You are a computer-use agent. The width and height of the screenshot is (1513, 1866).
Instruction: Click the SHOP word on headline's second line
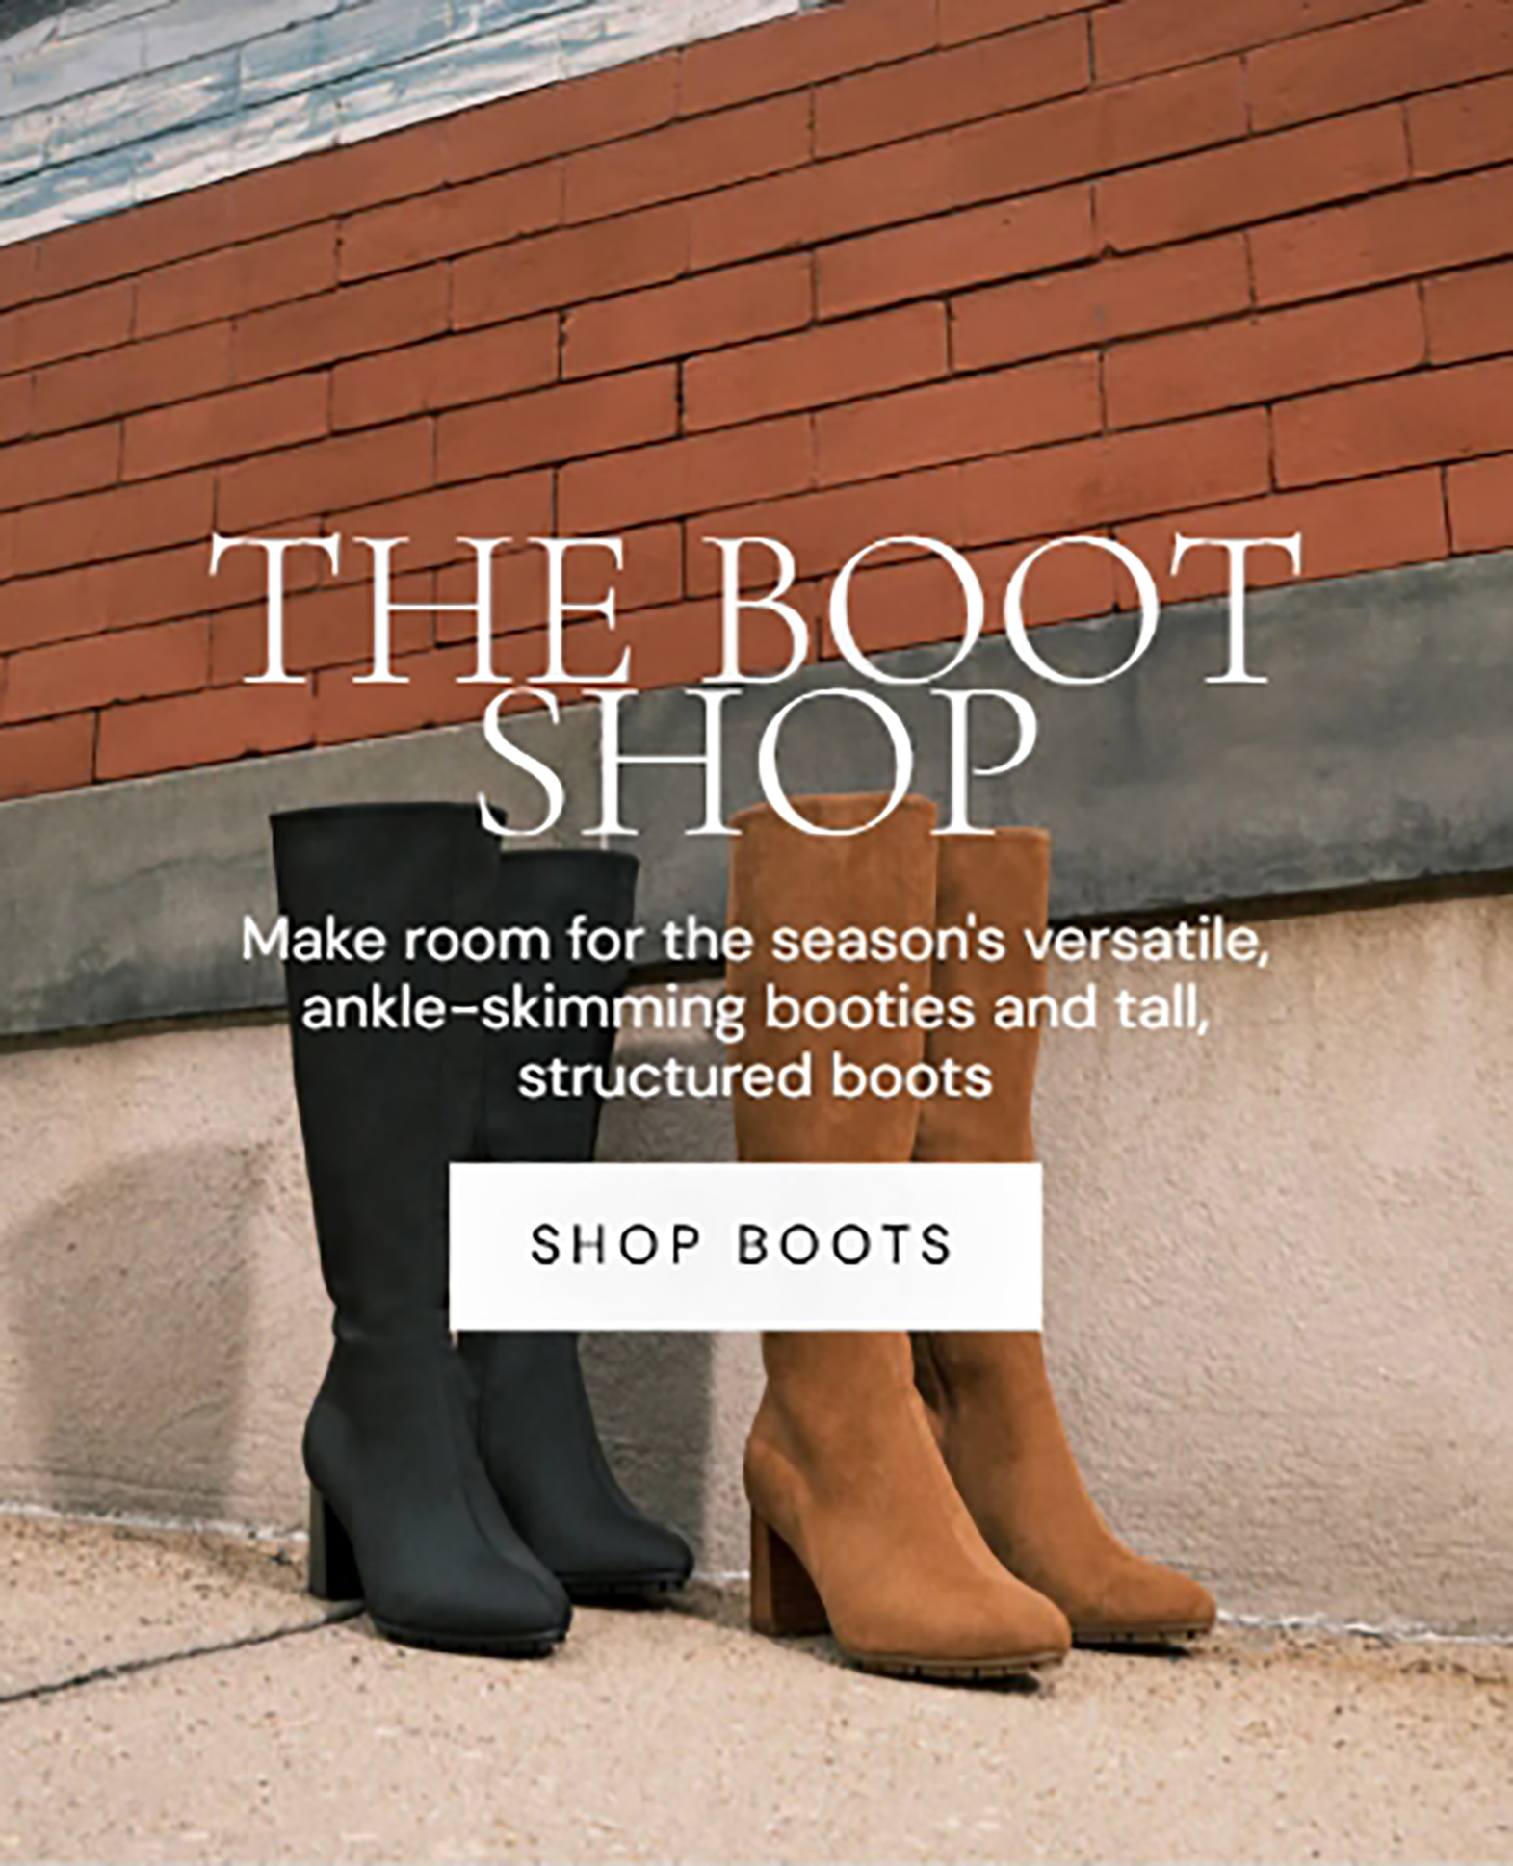[754, 760]
